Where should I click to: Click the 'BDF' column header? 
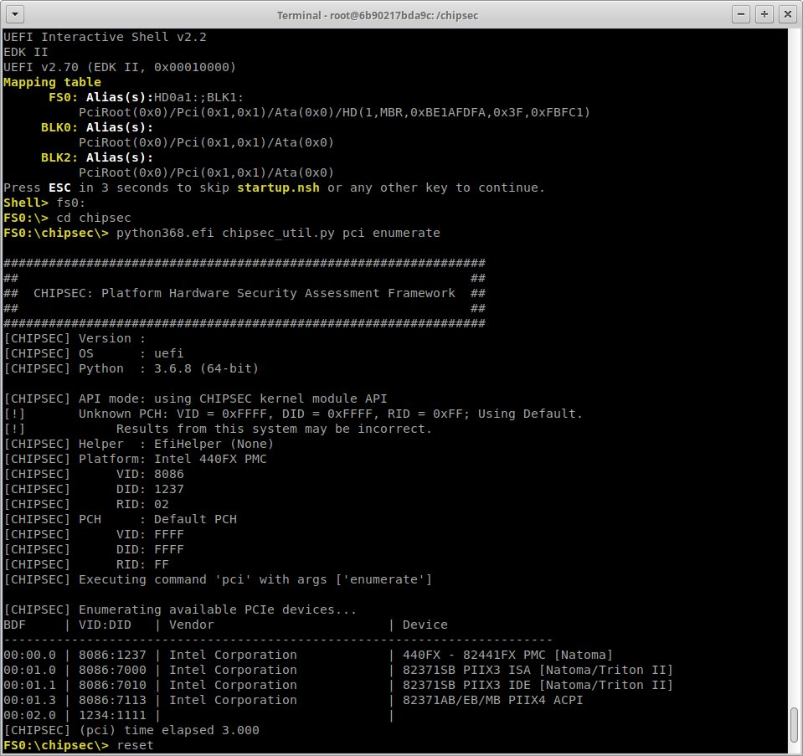click(14, 625)
